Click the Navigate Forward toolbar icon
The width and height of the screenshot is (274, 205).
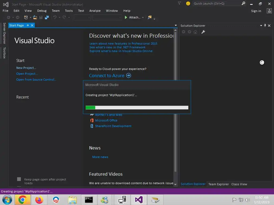coord(18,17)
